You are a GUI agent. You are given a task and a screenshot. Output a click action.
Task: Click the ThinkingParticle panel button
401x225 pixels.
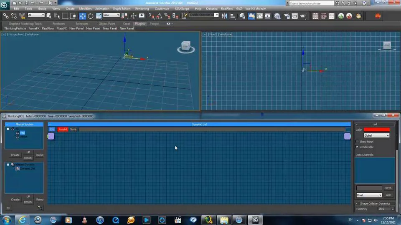15,29
